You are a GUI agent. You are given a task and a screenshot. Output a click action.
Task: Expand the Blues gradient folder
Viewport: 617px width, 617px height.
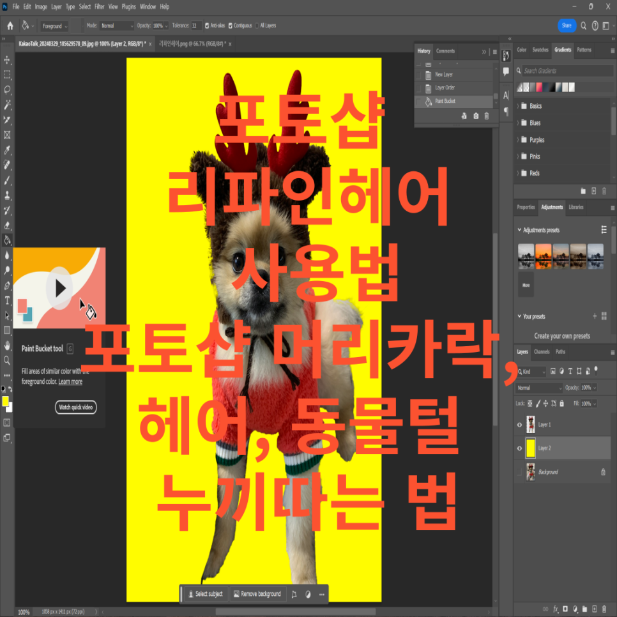point(518,123)
